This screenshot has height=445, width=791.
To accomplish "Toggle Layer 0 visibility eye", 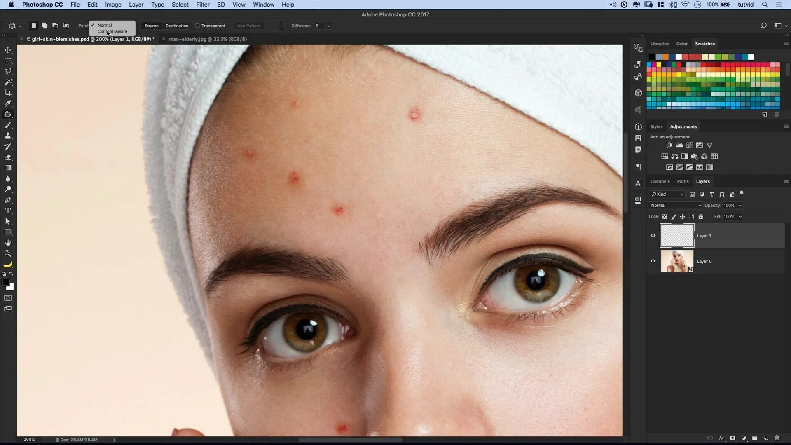I will (x=653, y=261).
